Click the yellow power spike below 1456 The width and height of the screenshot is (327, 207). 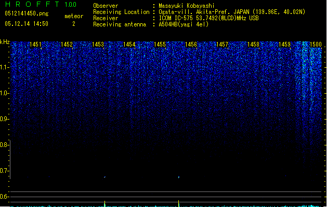[179, 203]
